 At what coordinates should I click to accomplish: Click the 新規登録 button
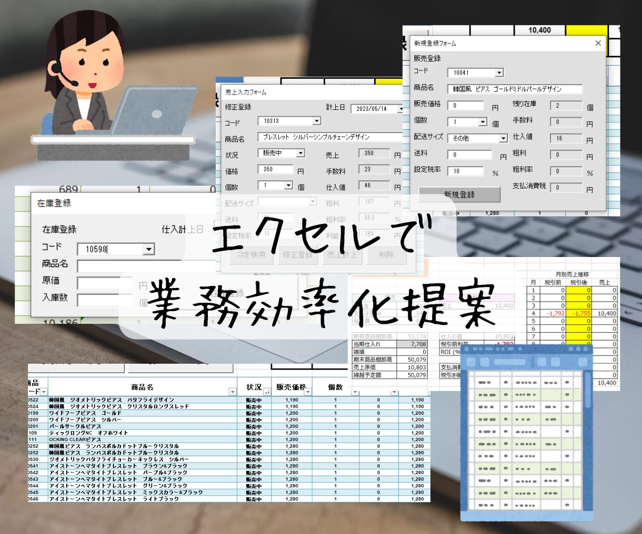[x=459, y=194]
